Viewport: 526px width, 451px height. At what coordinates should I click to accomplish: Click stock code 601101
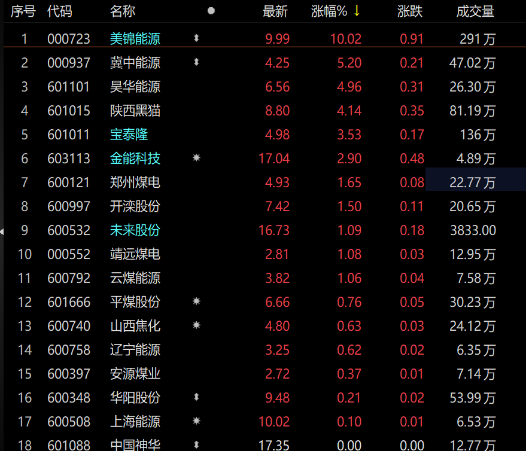tap(69, 87)
